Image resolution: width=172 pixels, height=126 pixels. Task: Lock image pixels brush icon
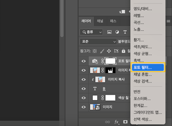pos(102,51)
